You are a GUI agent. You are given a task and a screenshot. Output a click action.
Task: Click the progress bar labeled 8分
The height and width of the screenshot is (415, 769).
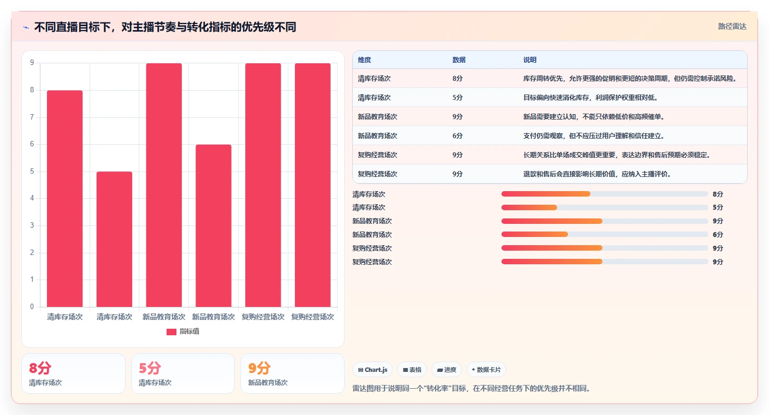(x=605, y=194)
